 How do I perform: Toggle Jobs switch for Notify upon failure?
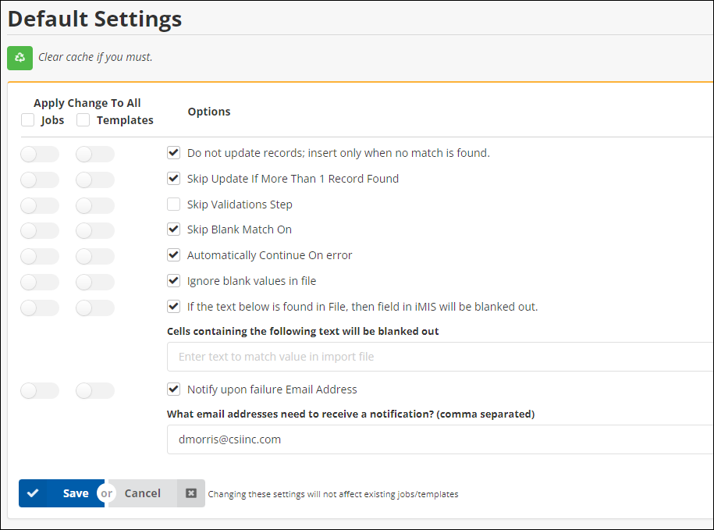pos(40,391)
